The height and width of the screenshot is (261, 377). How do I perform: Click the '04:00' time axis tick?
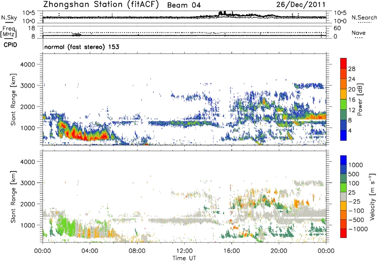[90, 251]
